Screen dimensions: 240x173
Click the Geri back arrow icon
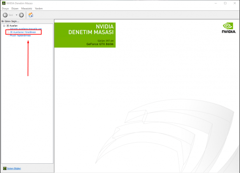(5, 15)
